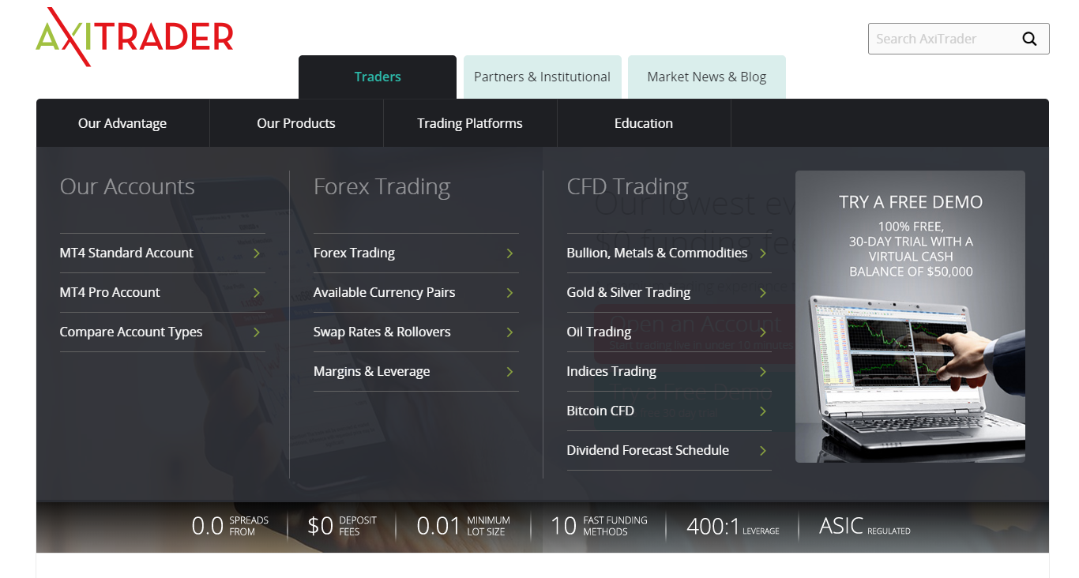Open the Bitcoin CFD link
This screenshot has height=578, width=1079.
click(669, 411)
